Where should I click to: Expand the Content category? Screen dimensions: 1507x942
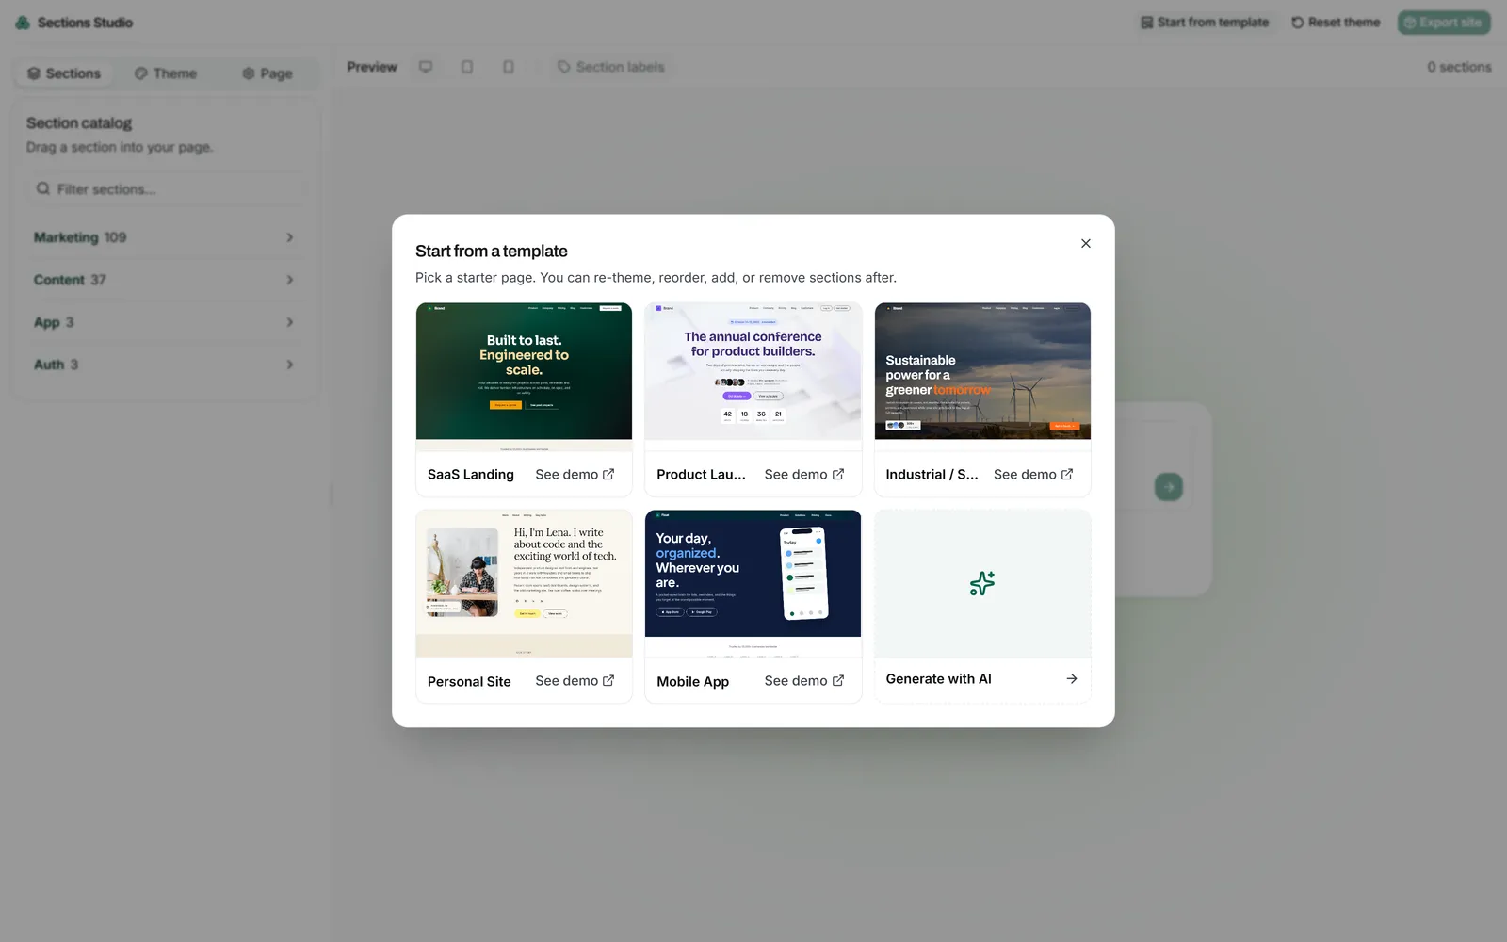click(165, 280)
